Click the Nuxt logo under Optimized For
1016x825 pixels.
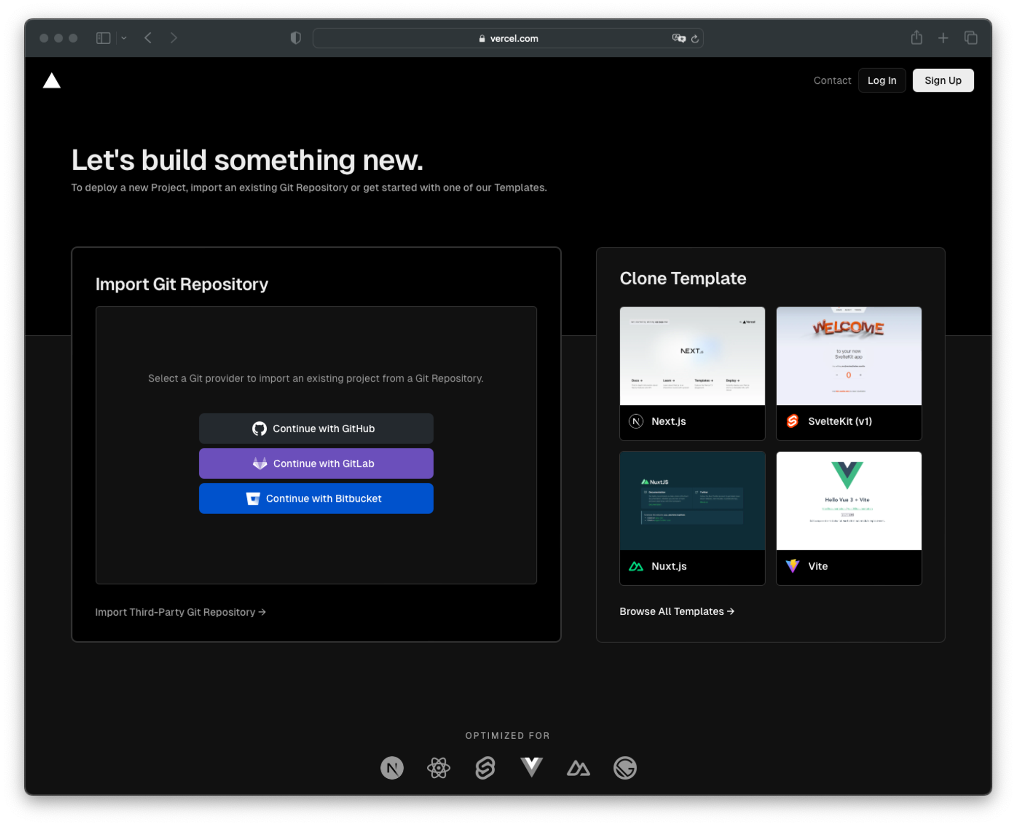click(x=578, y=768)
